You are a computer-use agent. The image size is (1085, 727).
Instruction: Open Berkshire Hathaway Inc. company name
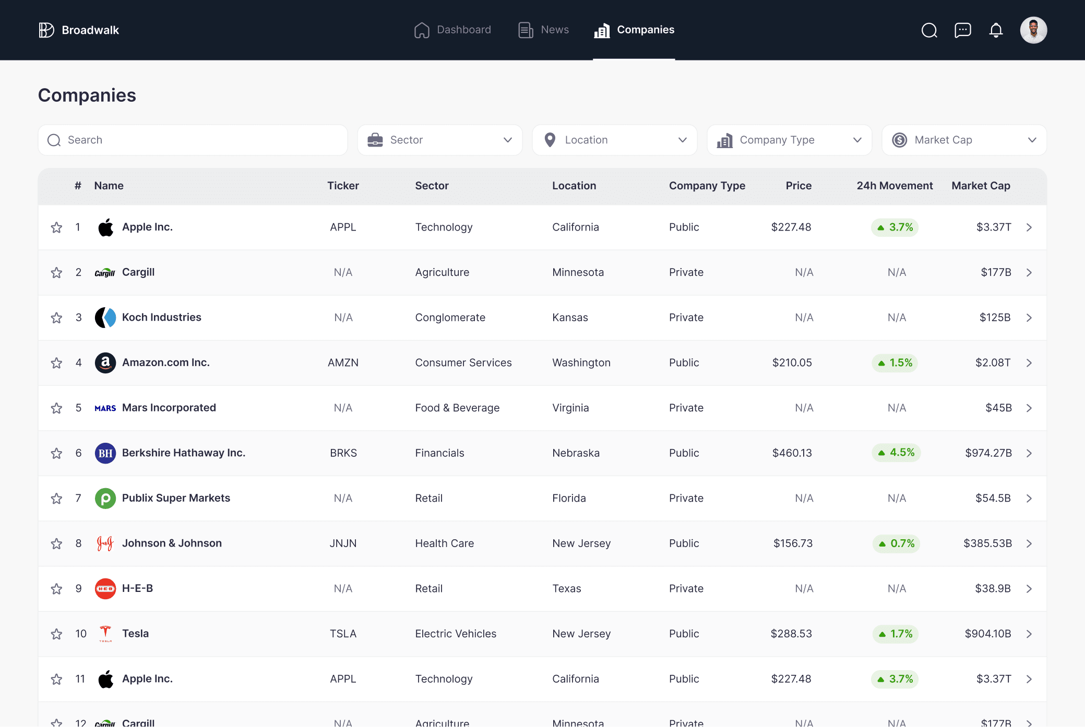(x=184, y=453)
